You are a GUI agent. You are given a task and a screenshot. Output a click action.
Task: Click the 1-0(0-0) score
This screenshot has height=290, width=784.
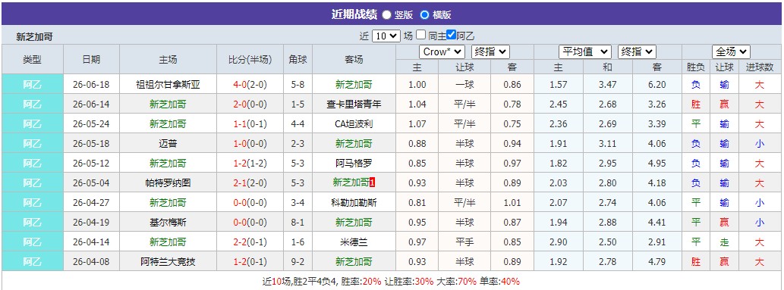[x=250, y=144]
